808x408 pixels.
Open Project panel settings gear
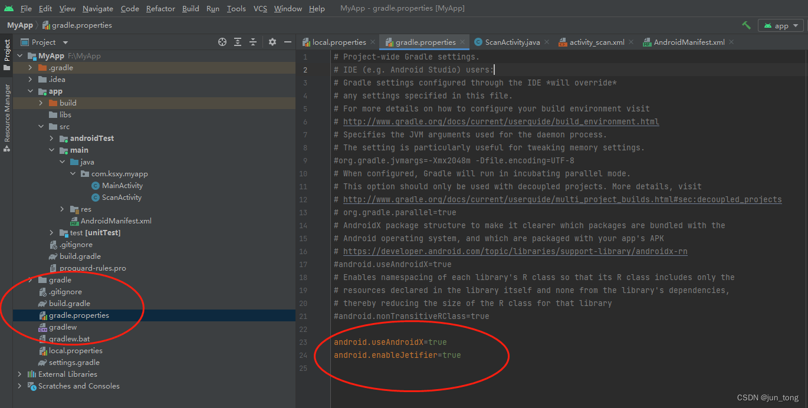(272, 42)
